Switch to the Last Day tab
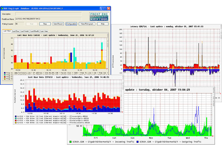This screenshot has width=222, height=148. (x=16, y=31)
